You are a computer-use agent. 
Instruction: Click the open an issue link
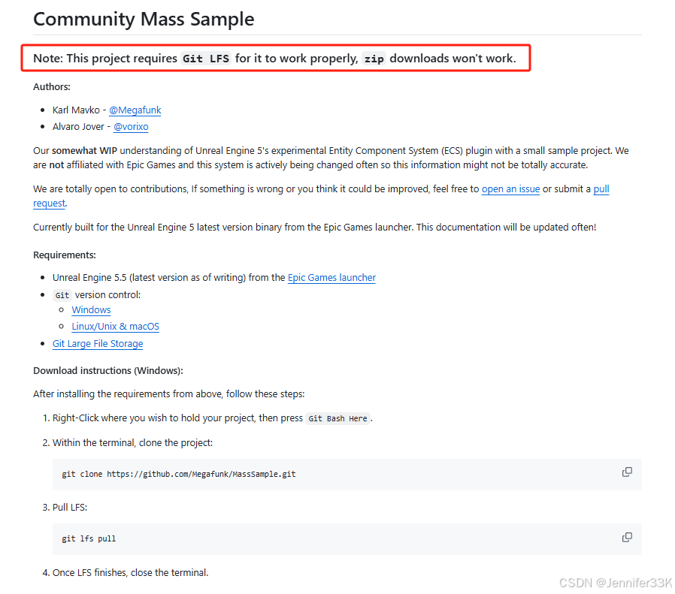pyautogui.click(x=510, y=188)
